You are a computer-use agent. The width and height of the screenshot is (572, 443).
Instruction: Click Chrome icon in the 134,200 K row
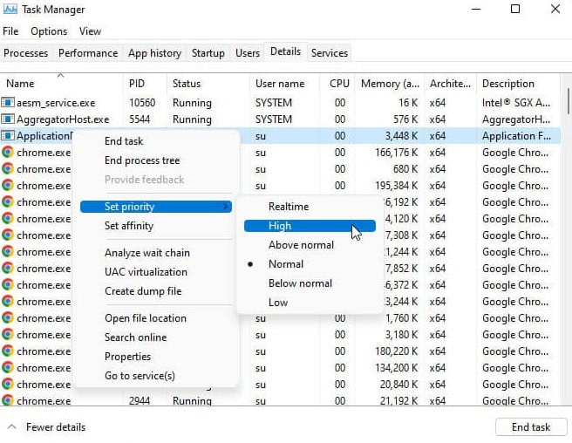click(8, 367)
